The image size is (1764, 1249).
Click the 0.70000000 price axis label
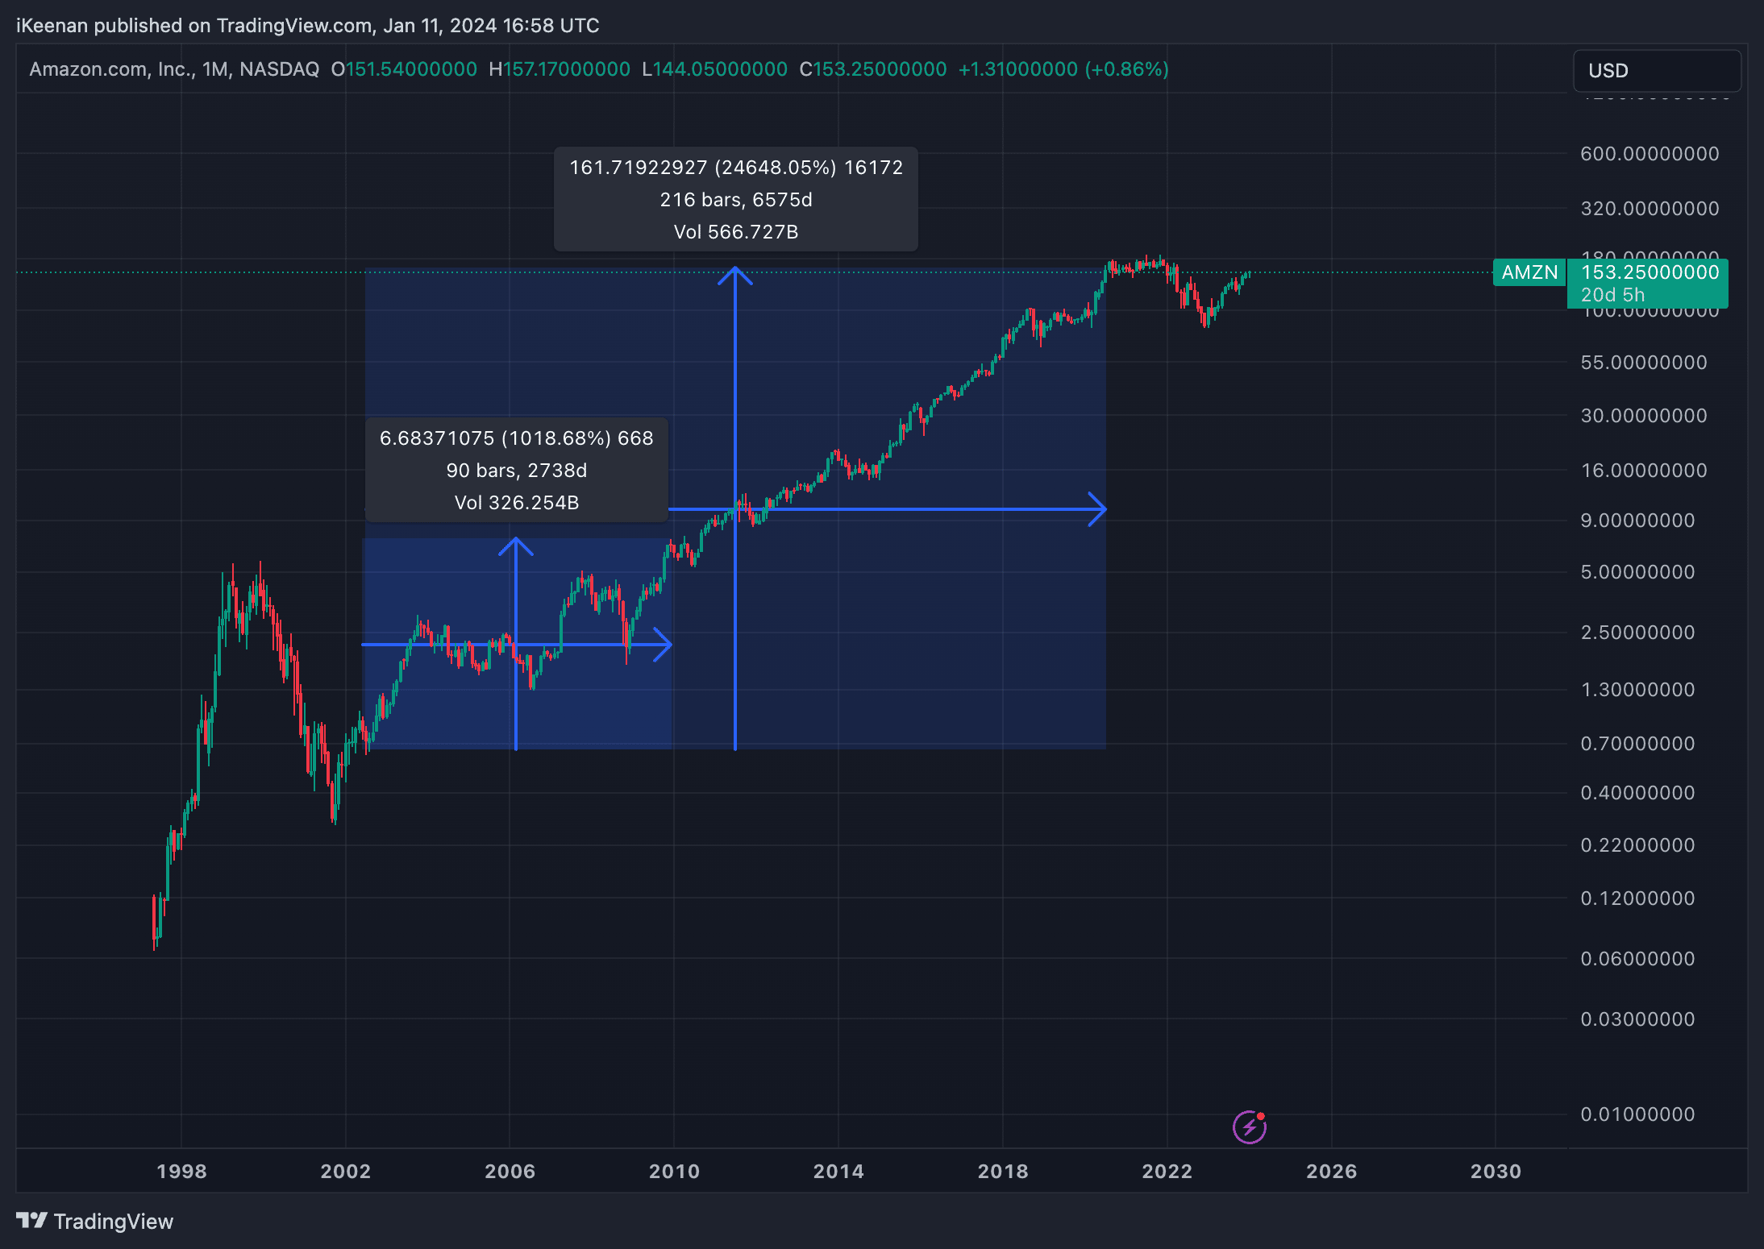[1637, 744]
